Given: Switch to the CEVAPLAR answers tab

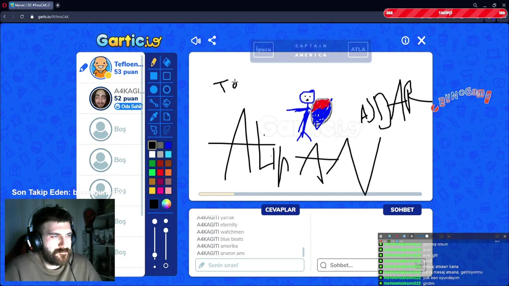Looking at the screenshot, I should pos(280,210).
